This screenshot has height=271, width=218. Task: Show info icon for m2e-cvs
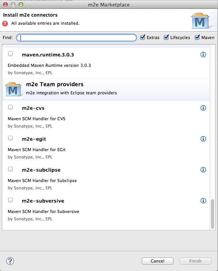[203, 108]
